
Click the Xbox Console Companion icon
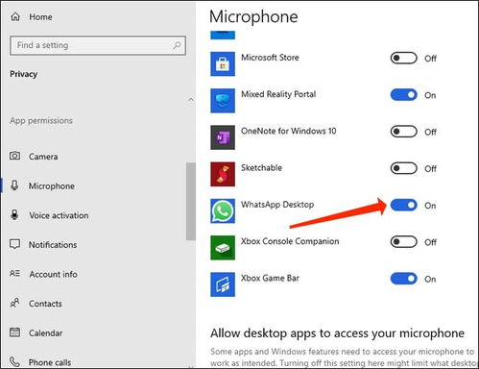pyautogui.click(x=223, y=248)
